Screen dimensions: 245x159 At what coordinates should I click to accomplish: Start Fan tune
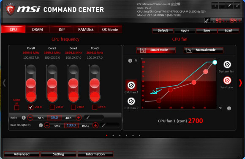227,80
